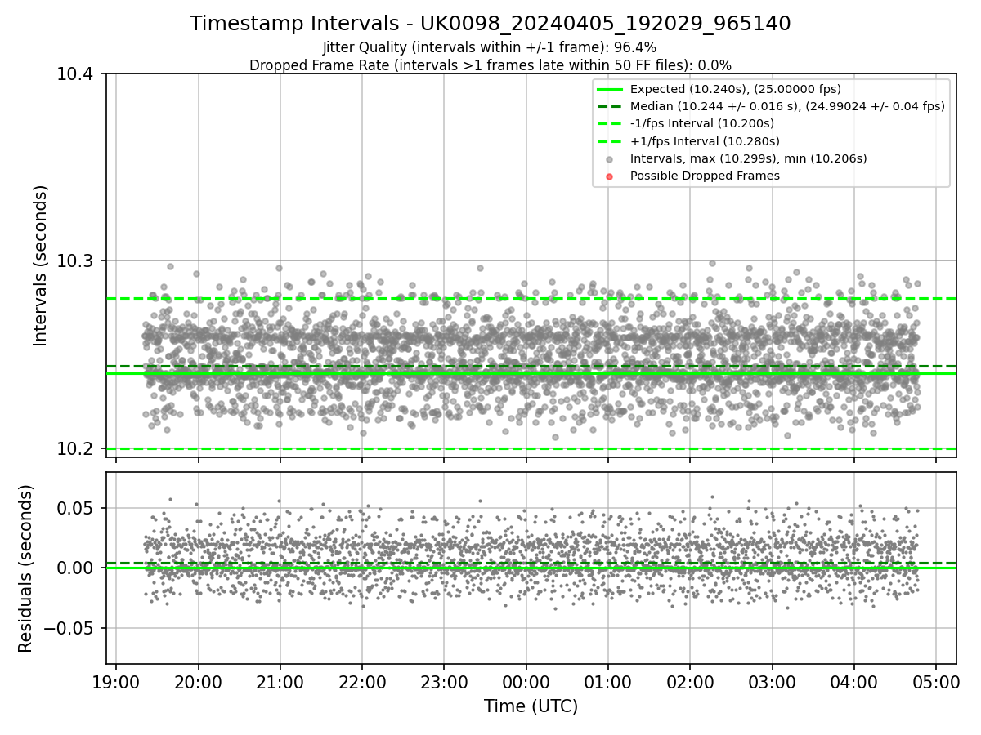Viewport: 981px width, 735px height.
Task: Click the 20:00 time tick label
Action: pos(198,682)
